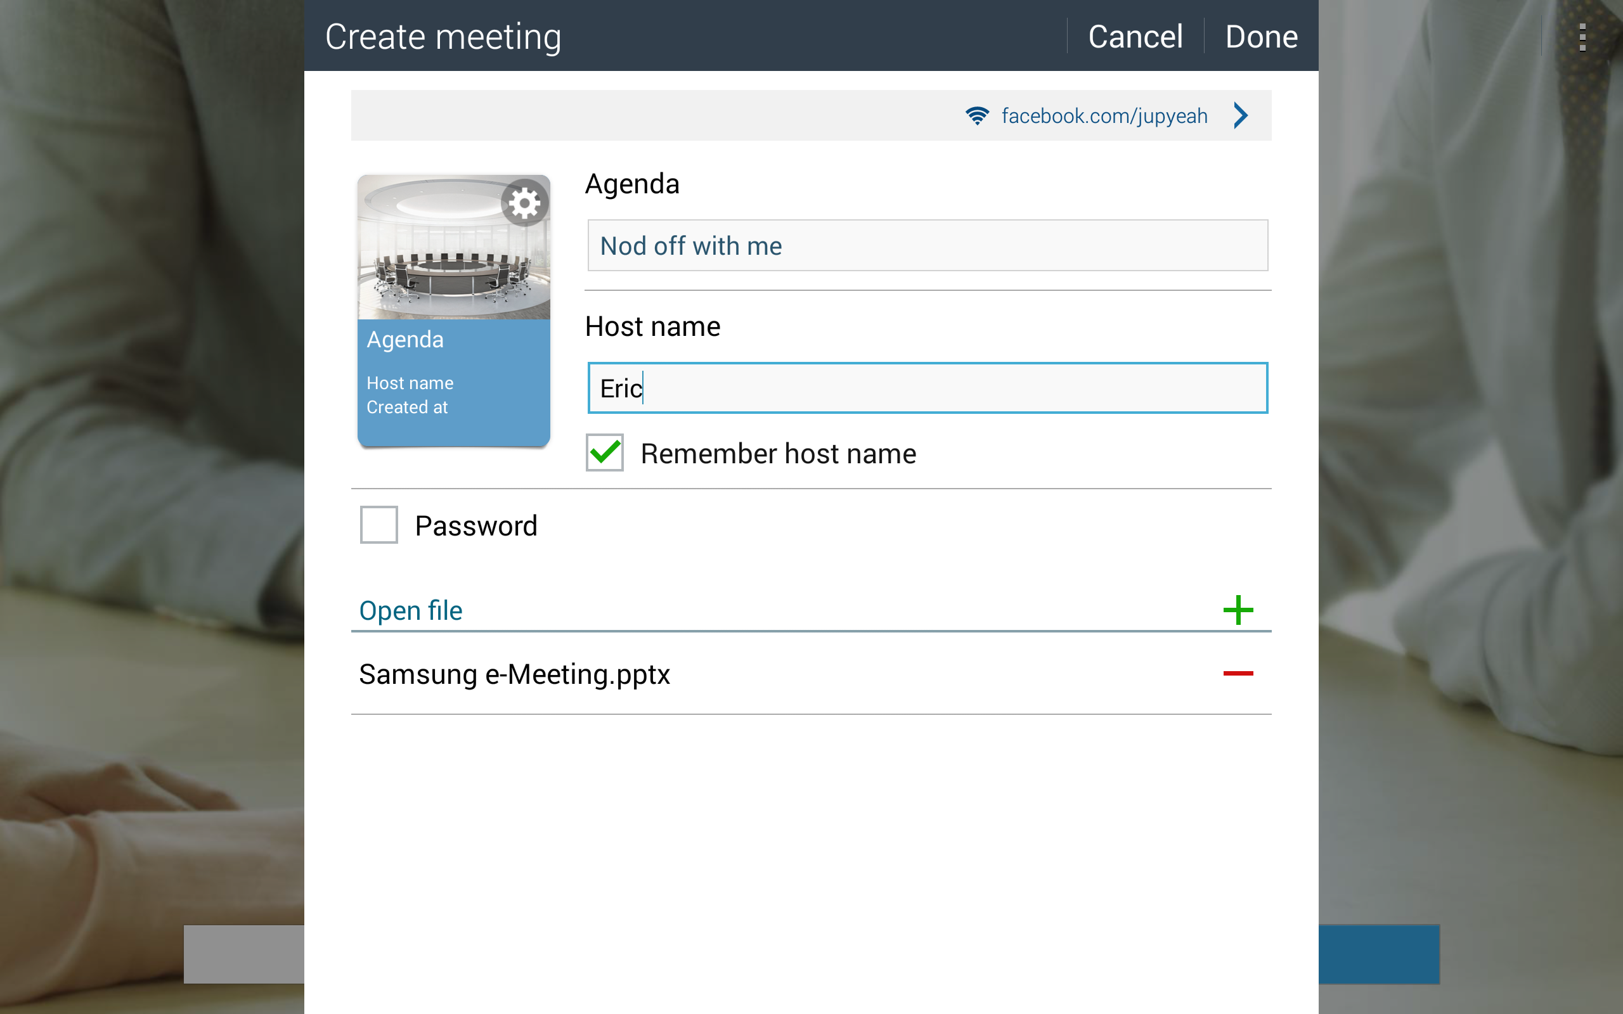Click the gray button behind the dialog
This screenshot has width=1623, height=1014.
coord(244,954)
